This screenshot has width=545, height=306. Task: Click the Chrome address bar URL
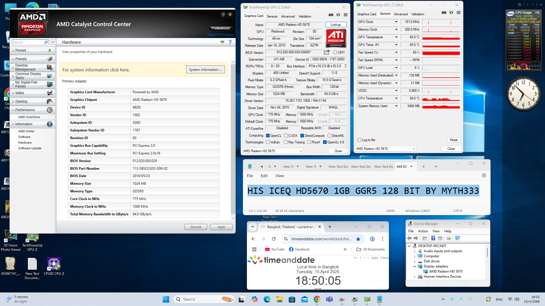[321, 239]
